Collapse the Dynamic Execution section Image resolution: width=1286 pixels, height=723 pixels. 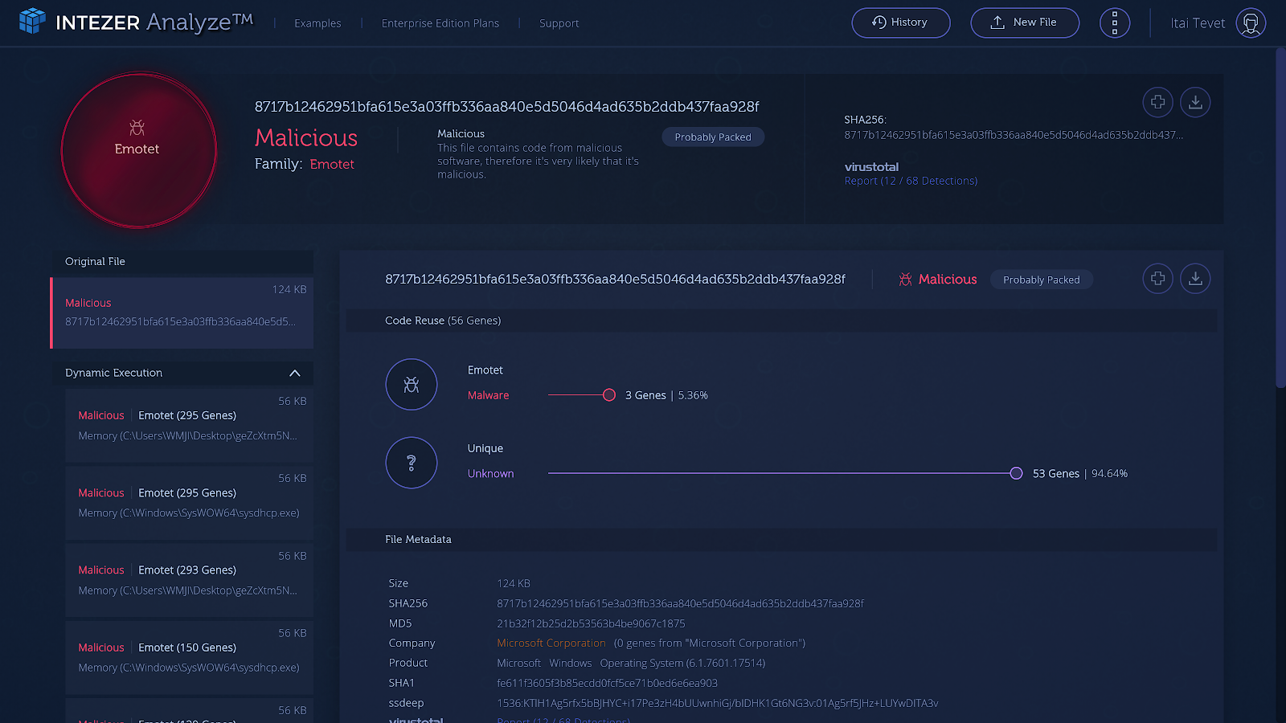coord(295,373)
